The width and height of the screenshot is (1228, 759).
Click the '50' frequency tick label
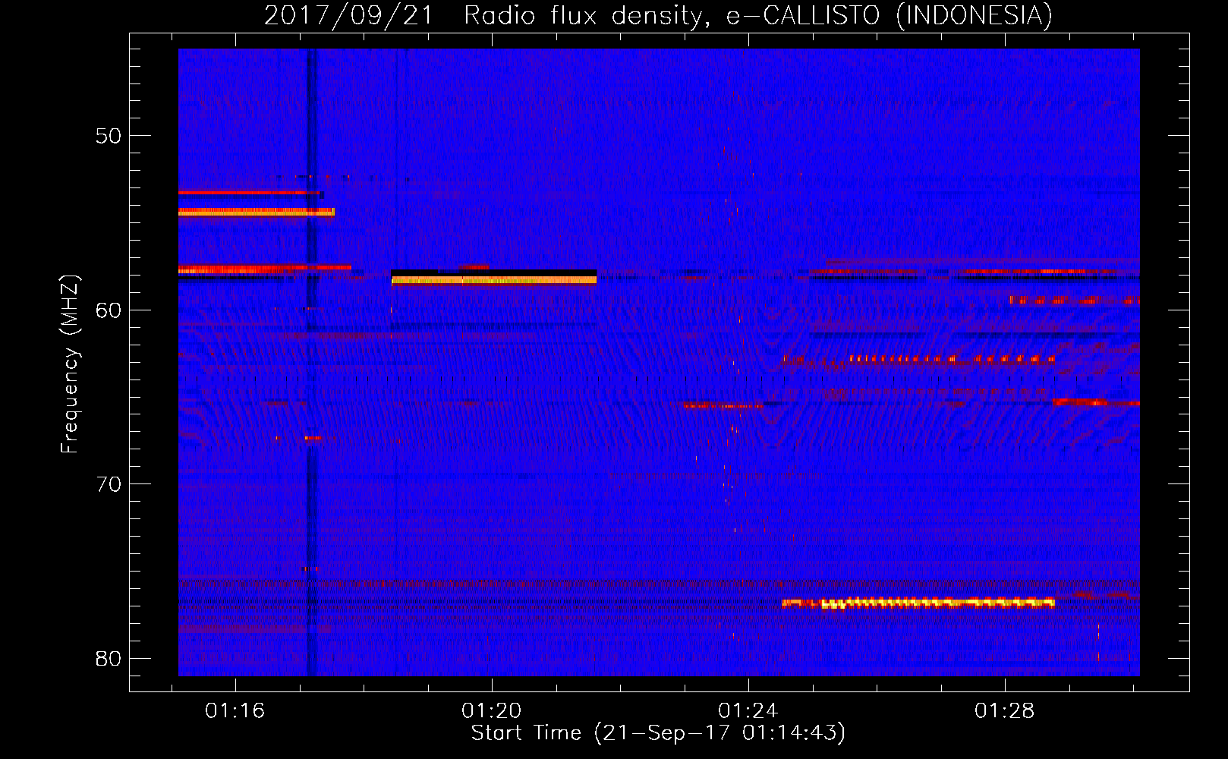(x=109, y=136)
